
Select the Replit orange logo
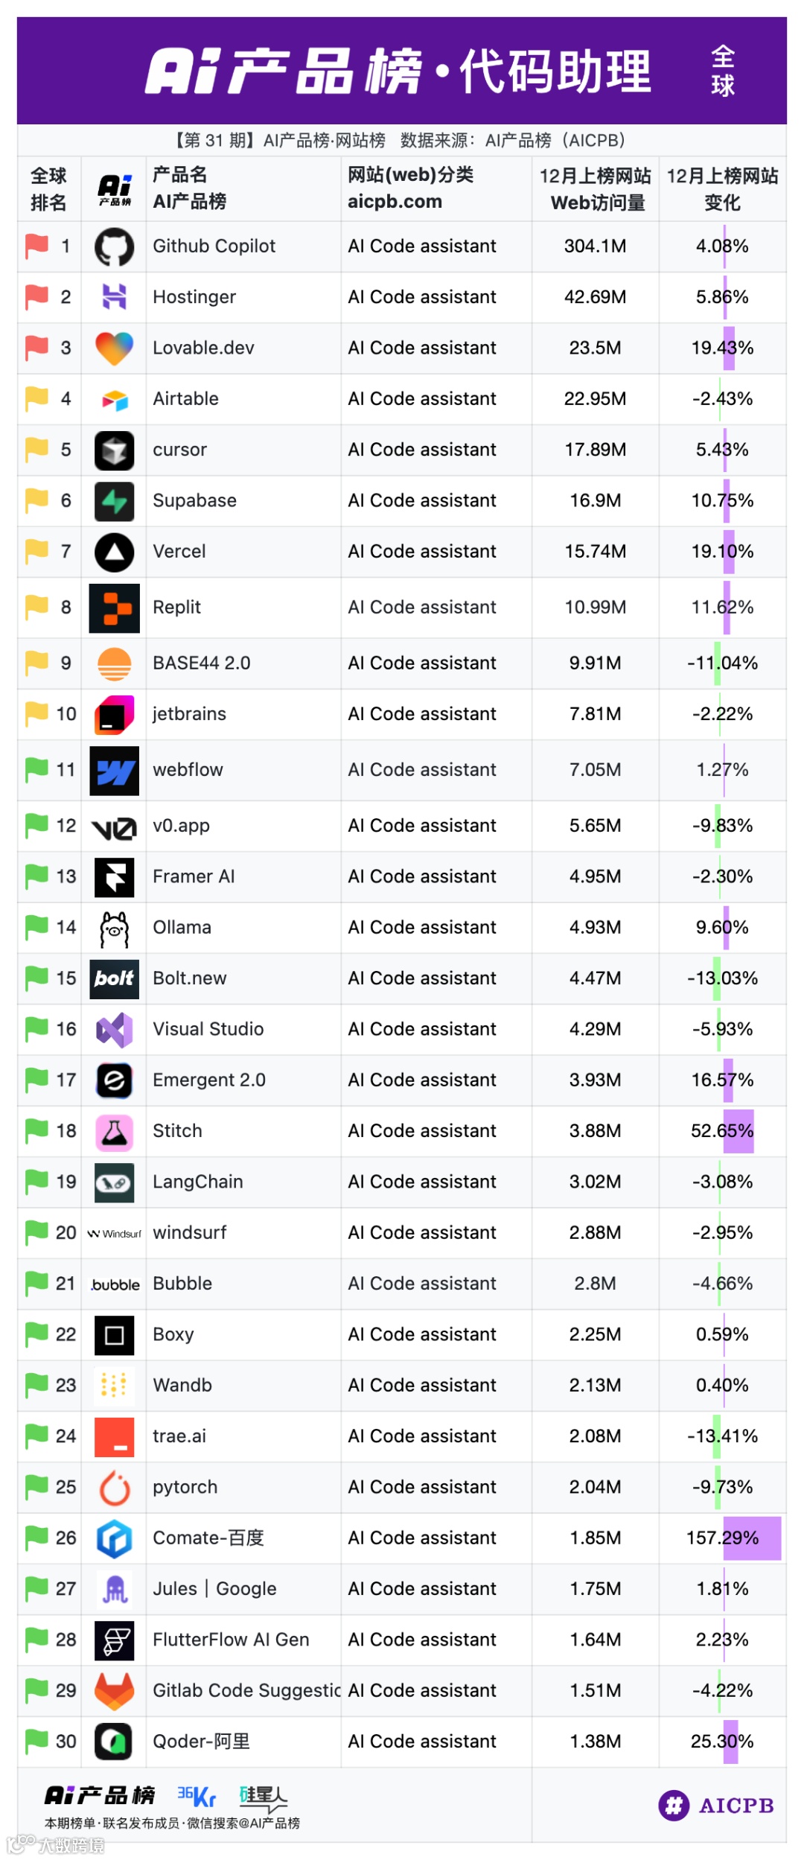click(114, 608)
